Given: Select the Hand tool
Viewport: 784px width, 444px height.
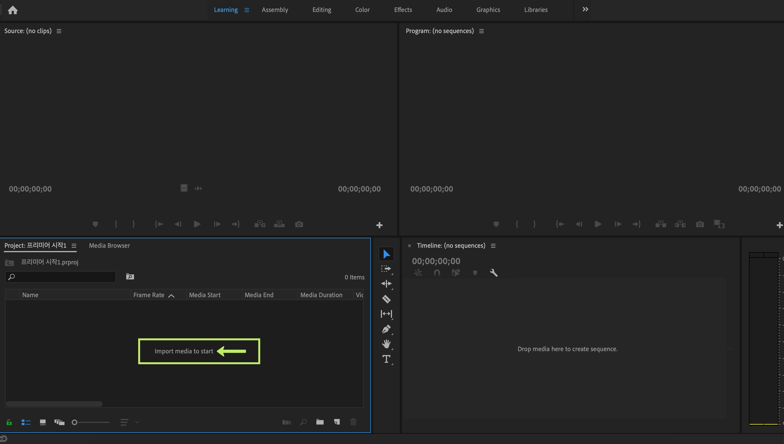Looking at the screenshot, I should click(x=386, y=344).
